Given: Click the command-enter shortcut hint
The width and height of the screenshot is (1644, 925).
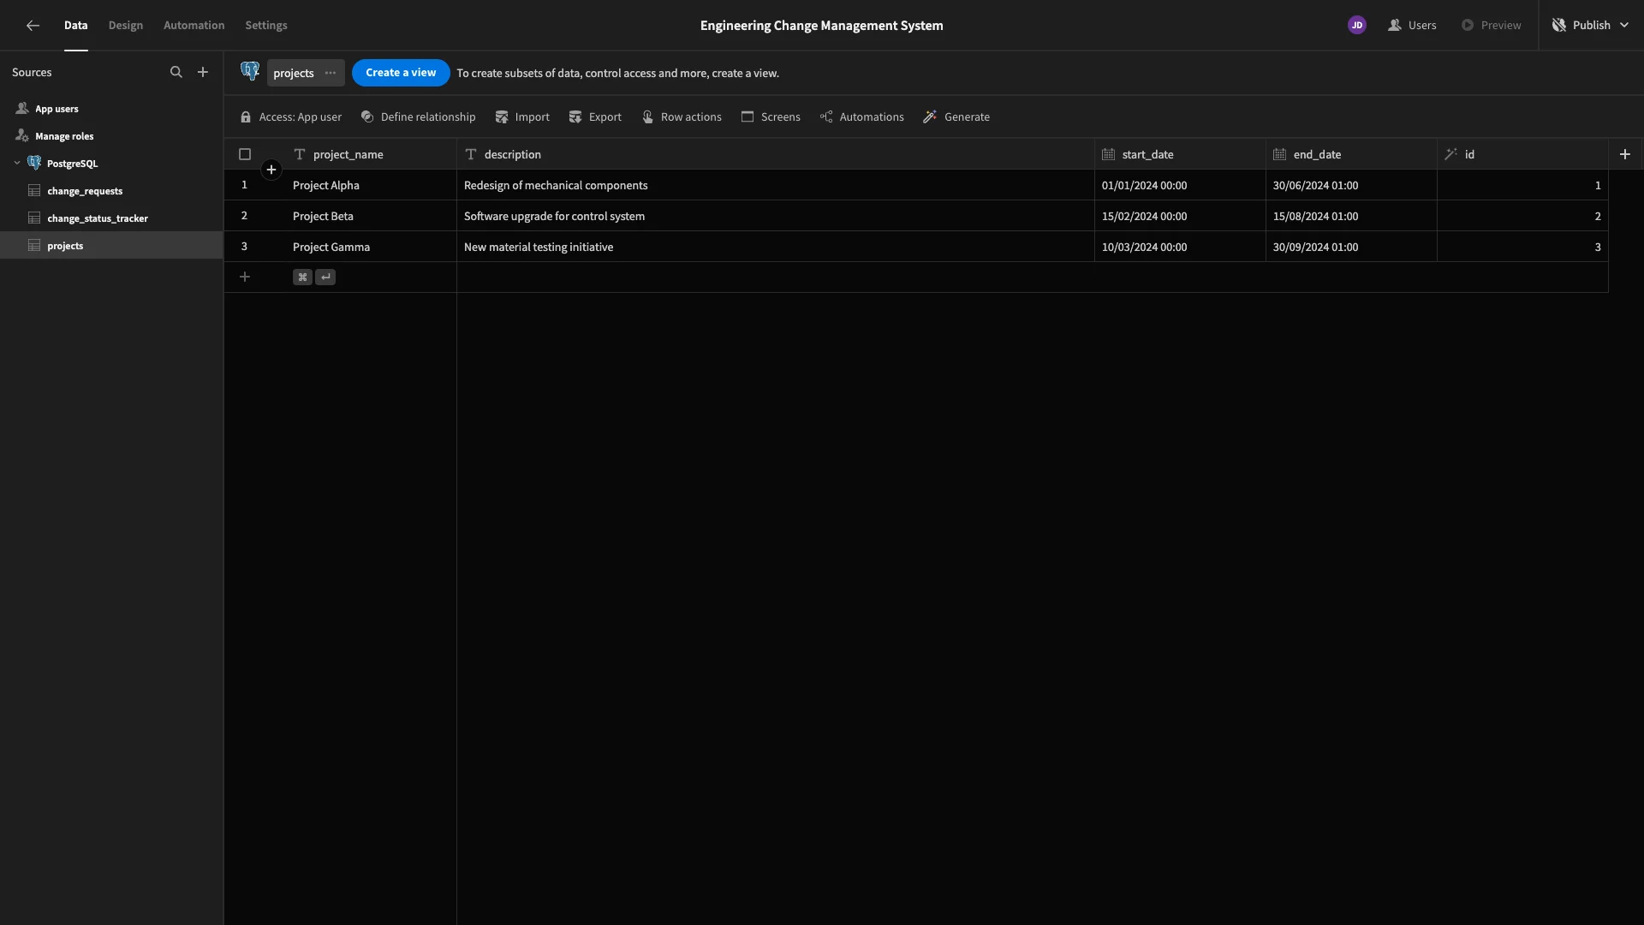Looking at the screenshot, I should pos(314,277).
